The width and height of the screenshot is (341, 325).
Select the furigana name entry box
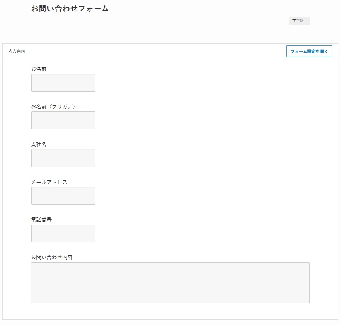tap(63, 120)
